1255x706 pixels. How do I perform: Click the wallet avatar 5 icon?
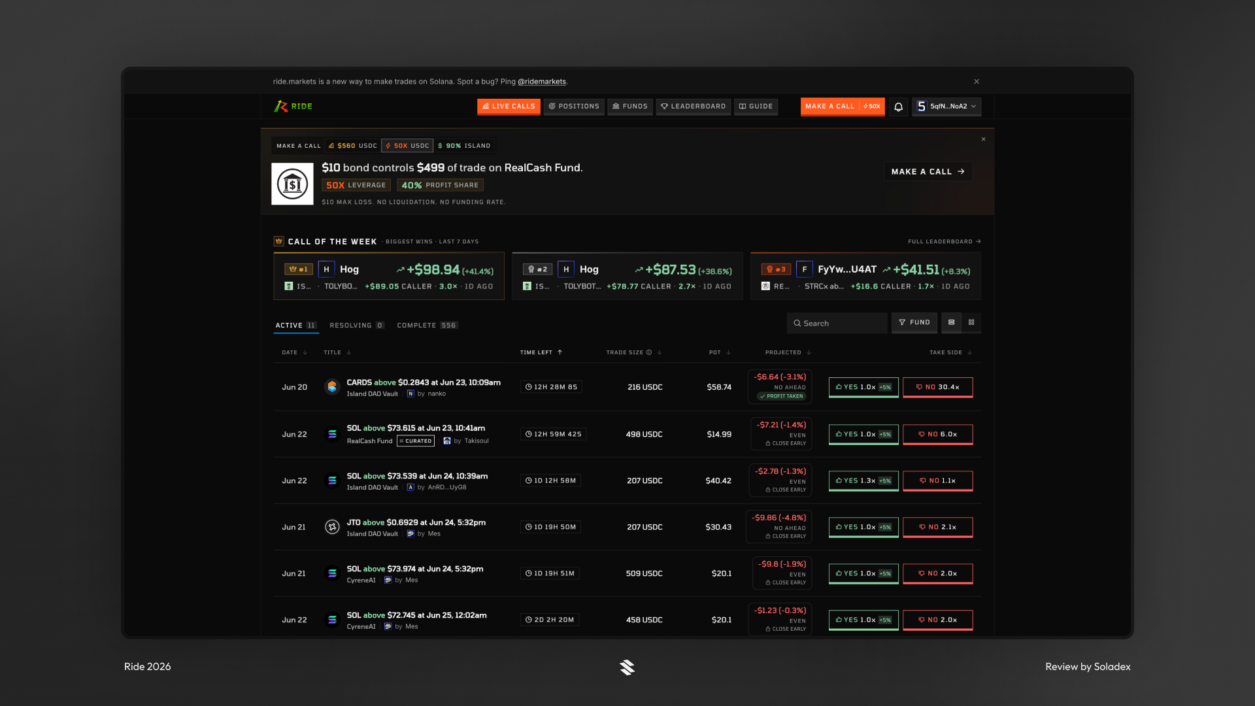pyautogui.click(x=922, y=107)
